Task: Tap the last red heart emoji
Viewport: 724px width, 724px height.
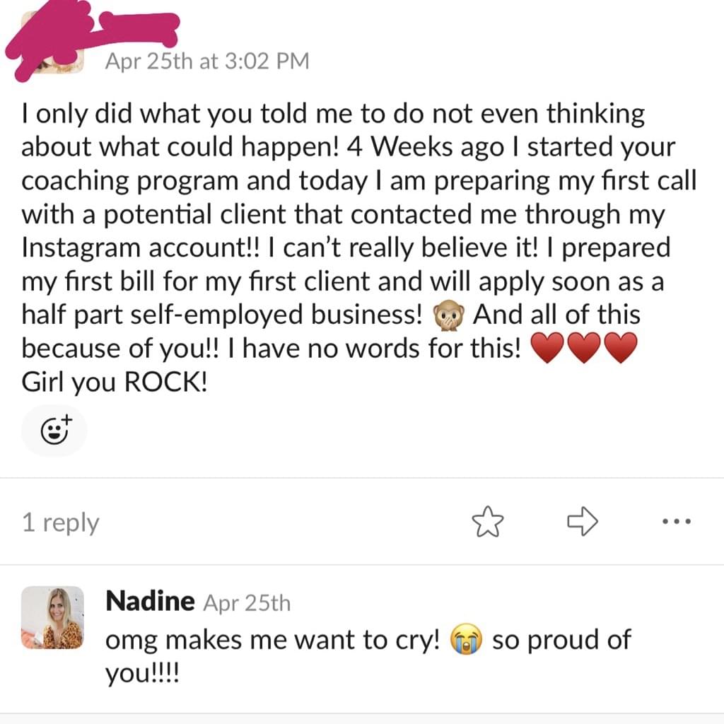Action: click(621, 348)
